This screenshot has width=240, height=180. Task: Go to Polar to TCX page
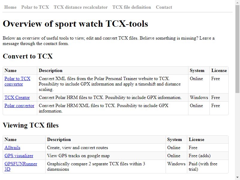click(35, 7)
